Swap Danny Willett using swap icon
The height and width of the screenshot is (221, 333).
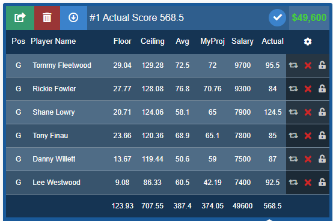(x=293, y=159)
